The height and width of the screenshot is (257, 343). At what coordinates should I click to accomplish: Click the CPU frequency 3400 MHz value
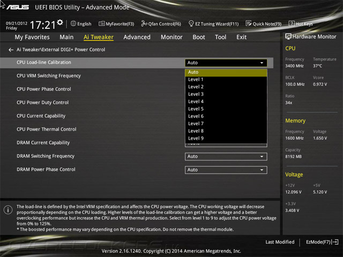(294, 66)
